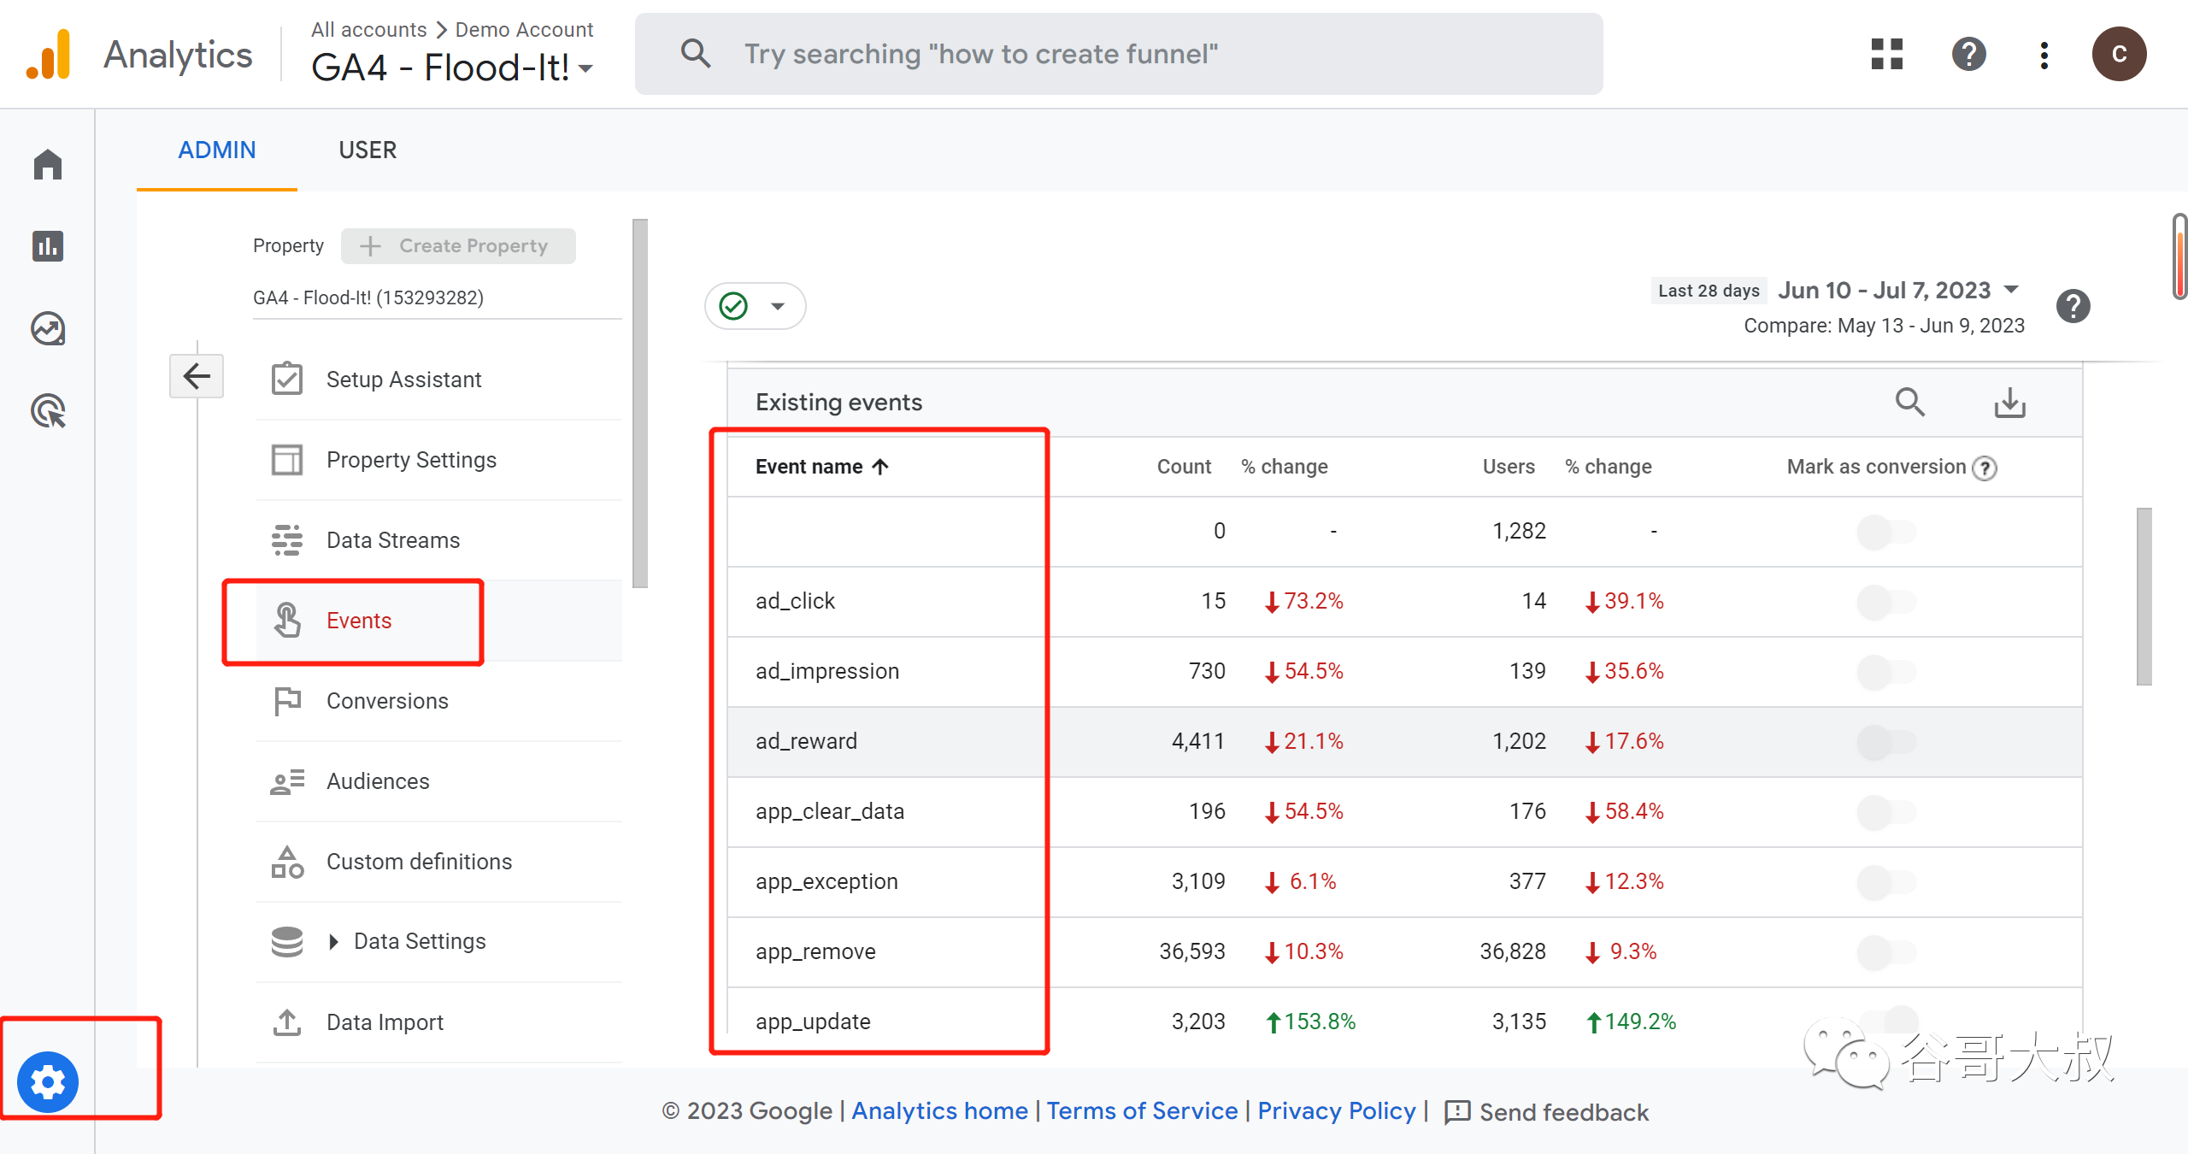Image resolution: width=2188 pixels, height=1154 pixels.
Task: Open the Advertising icon in sidebar
Action: tap(48, 411)
